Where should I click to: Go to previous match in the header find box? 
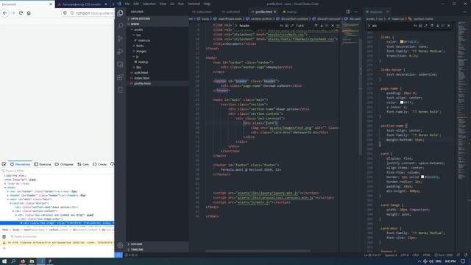pos(316,26)
